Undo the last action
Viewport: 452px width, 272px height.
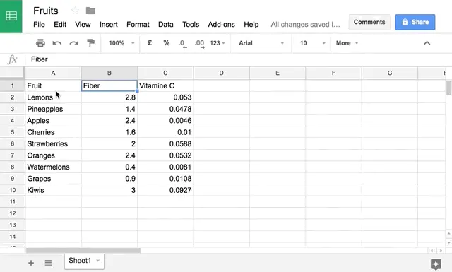57,43
